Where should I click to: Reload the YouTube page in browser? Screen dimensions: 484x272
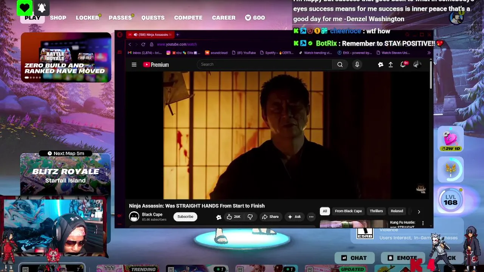143,44
